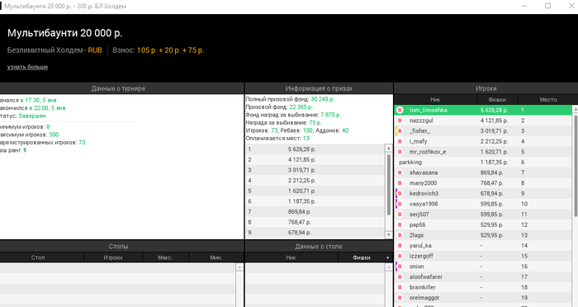Click bounty badge icon next to aloofwafarer
The height and width of the screenshot is (307, 578).
400,276
